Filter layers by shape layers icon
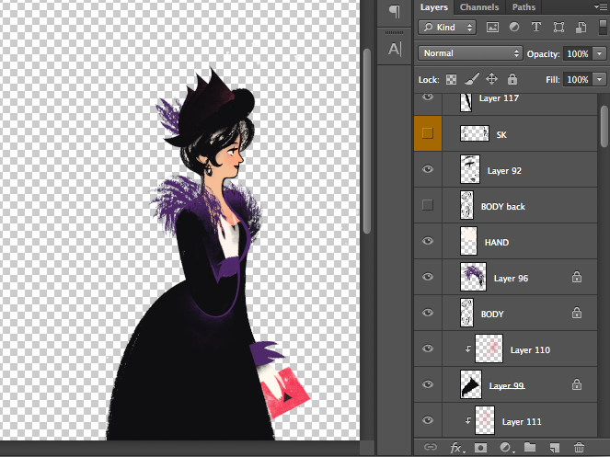Image resolution: width=610 pixels, height=457 pixels. (558, 28)
